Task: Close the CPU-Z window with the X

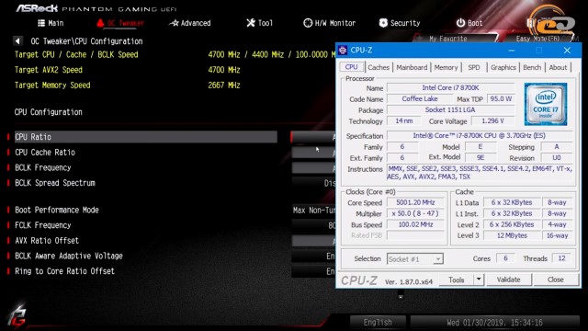Action: [567, 51]
